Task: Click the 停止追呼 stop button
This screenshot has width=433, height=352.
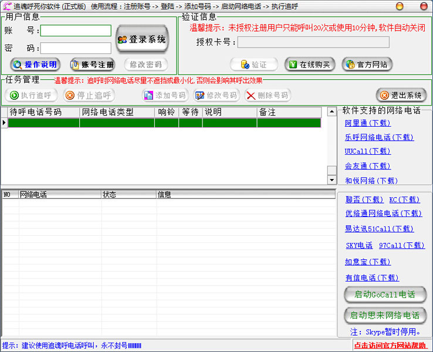Action: point(89,95)
